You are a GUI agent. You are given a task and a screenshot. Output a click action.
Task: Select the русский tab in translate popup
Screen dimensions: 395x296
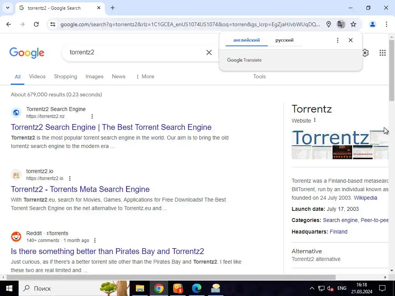tap(284, 40)
